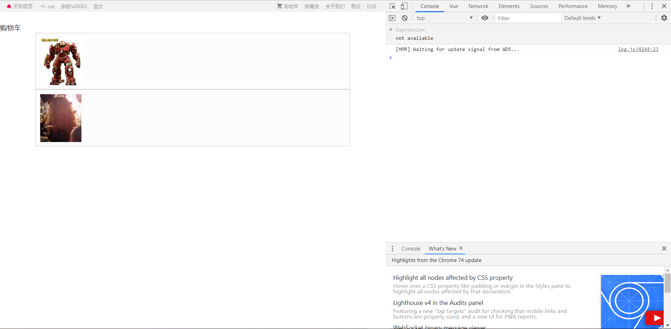This screenshot has width=671, height=329.
Task: Switch to the Sources tab
Action: pos(539,6)
